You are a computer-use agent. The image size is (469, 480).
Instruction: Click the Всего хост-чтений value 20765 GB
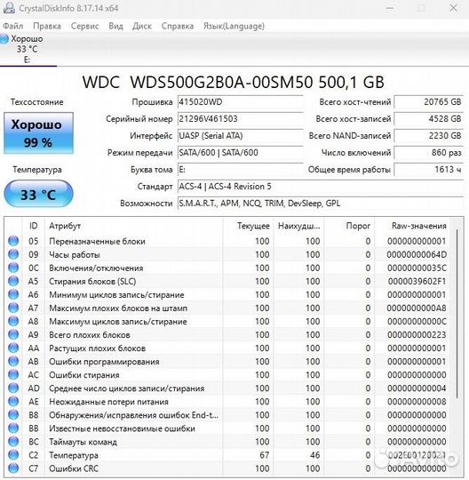[x=428, y=102]
